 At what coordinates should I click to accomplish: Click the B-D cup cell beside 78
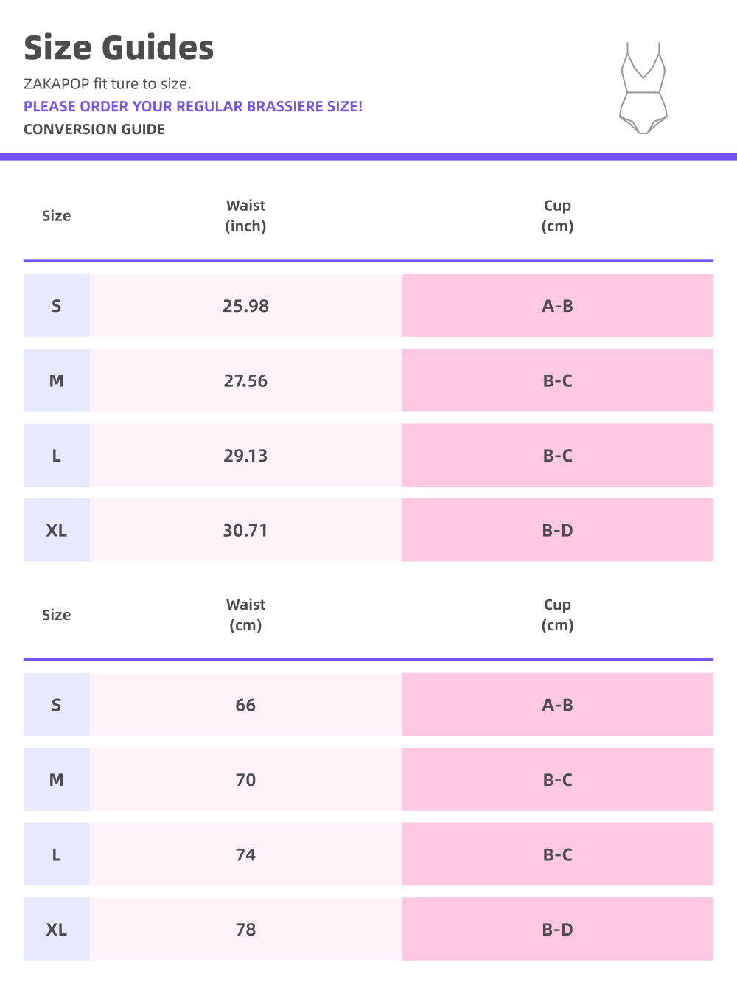coord(557,930)
